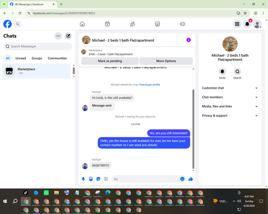The width and height of the screenshot is (268, 214).
Task: Click the listing thumbnail in chat header
Action: point(86,40)
